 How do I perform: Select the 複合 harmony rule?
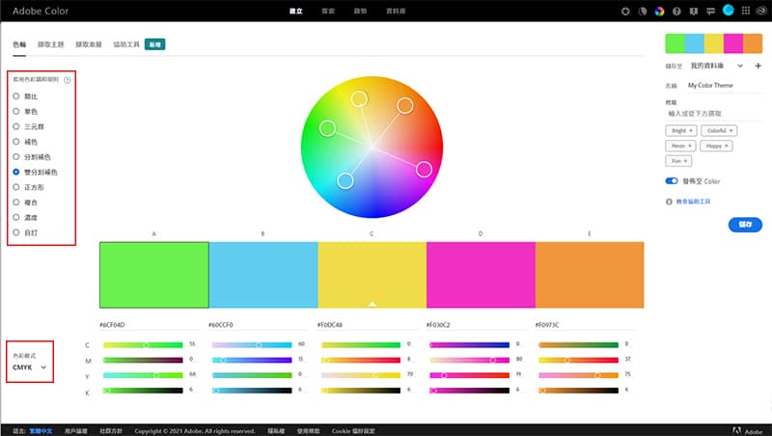(x=25, y=203)
